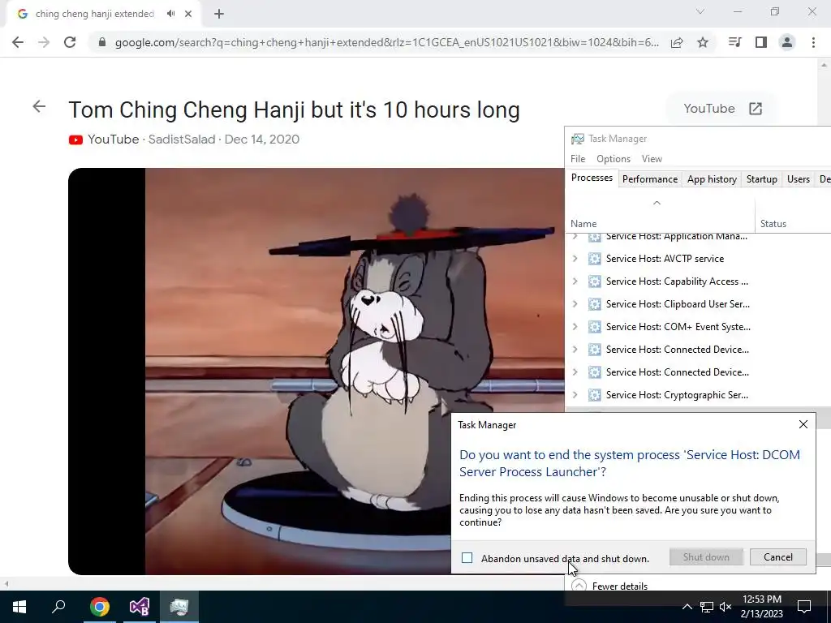The image size is (831, 623).
Task: Return to results with video back arrow
Action: [x=39, y=106]
